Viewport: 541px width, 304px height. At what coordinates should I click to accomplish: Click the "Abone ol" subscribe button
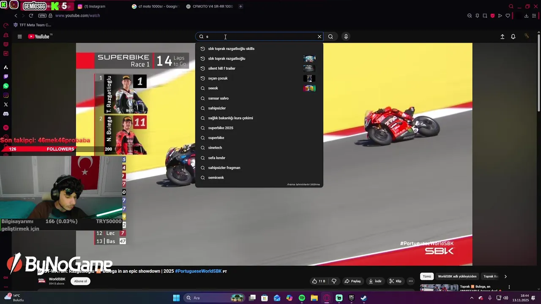[80, 281]
